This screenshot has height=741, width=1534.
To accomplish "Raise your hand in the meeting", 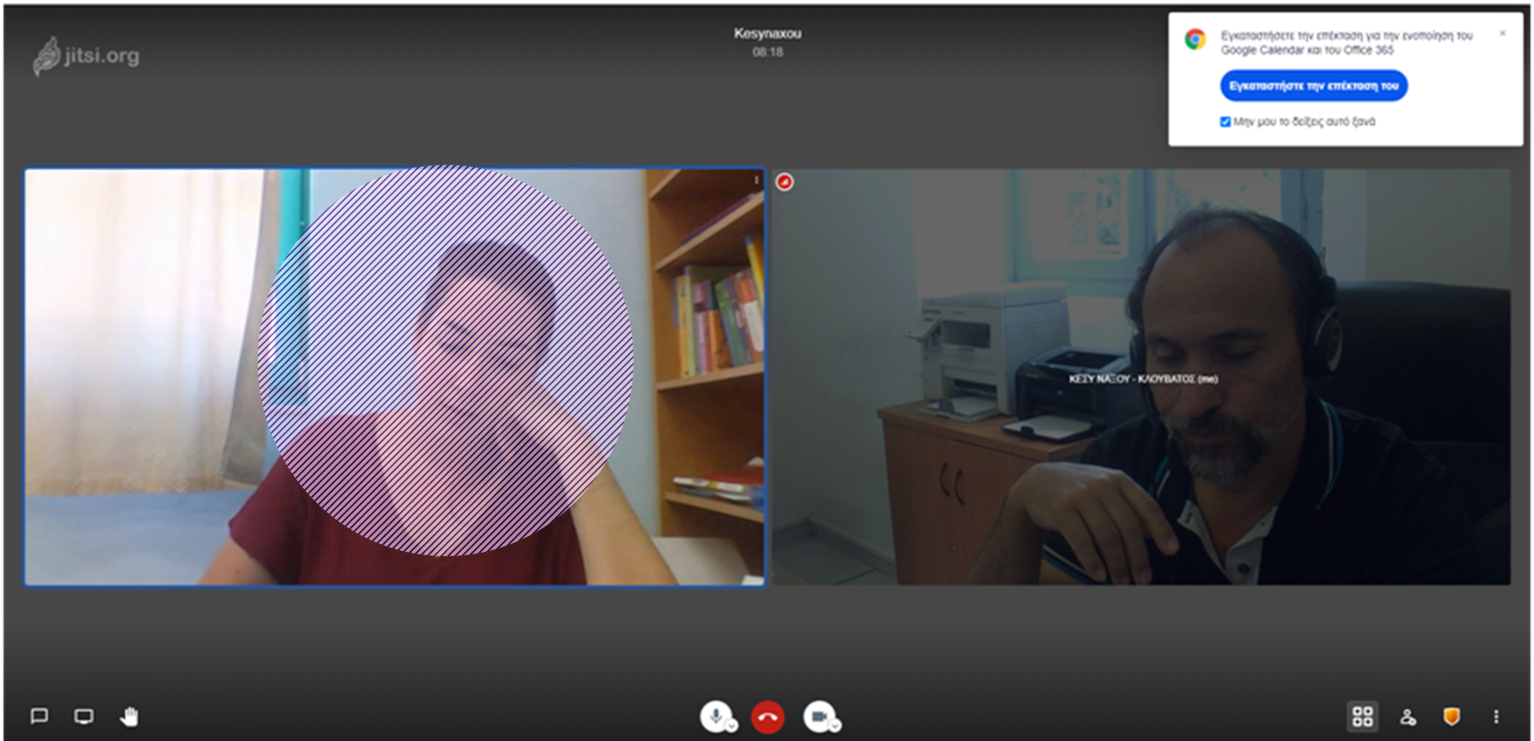I will (129, 717).
